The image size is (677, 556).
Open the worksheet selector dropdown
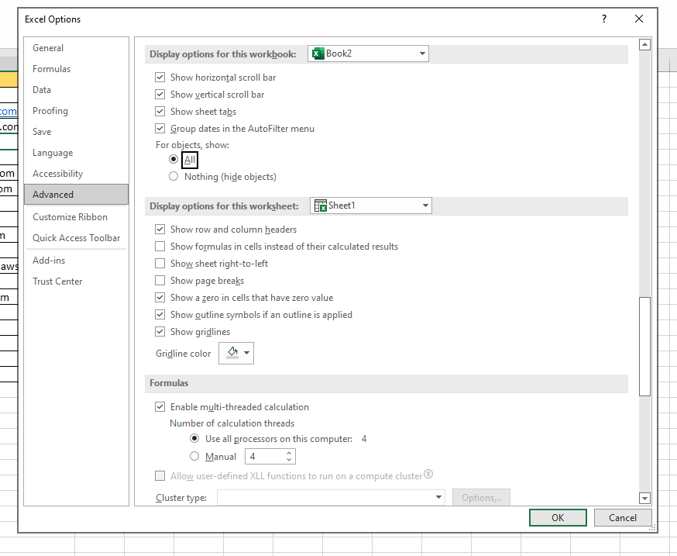pos(424,205)
